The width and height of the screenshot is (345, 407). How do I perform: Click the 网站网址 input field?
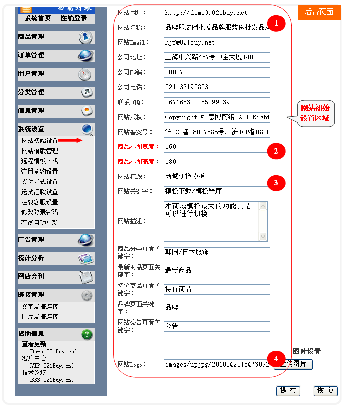217,13
